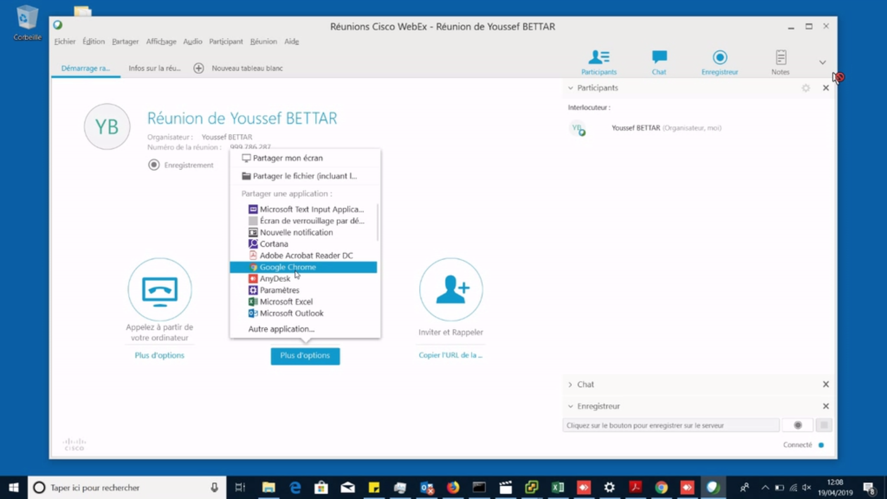Add new whiteboard plus icon
This screenshot has height=499, width=887.
point(199,68)
